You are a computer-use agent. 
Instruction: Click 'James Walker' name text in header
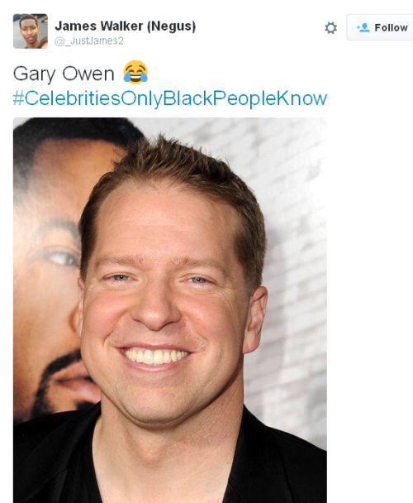coord(99,26)
